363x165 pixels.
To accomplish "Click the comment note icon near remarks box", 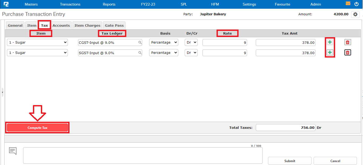I will [x=12, y=151].
